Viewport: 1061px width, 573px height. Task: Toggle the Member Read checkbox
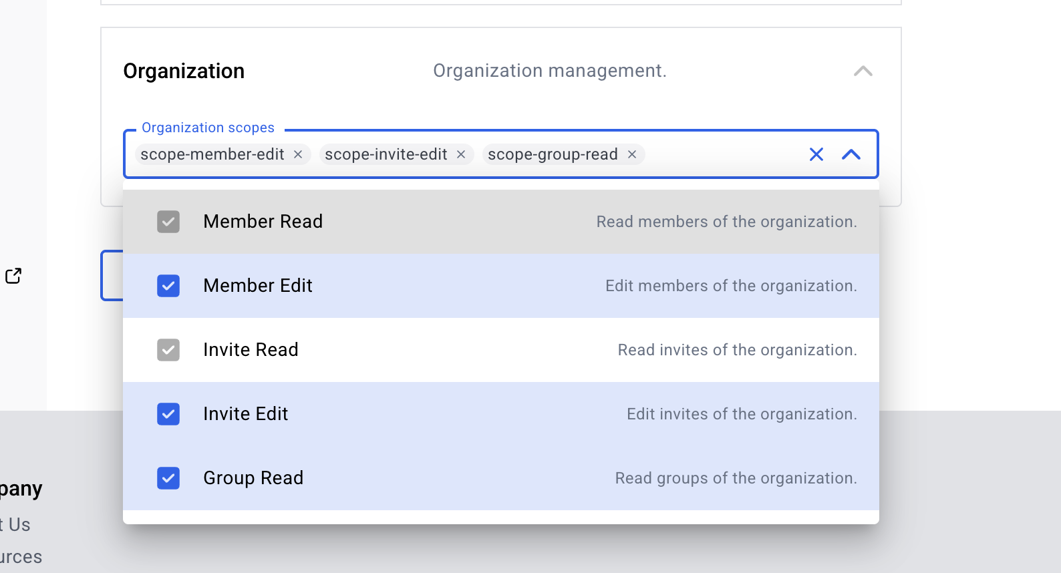(x=168, y=222)
